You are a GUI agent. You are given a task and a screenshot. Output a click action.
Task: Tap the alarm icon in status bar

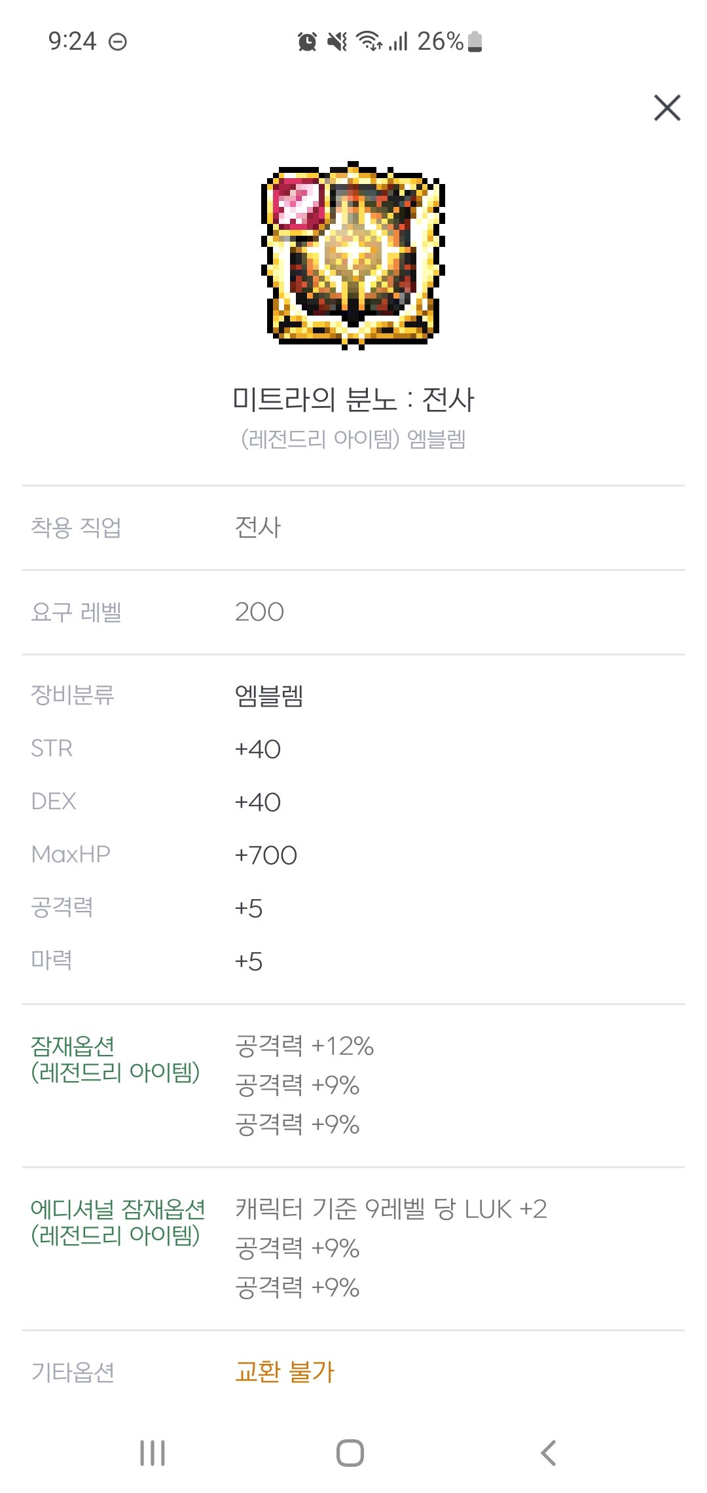[x=307, y=42]
